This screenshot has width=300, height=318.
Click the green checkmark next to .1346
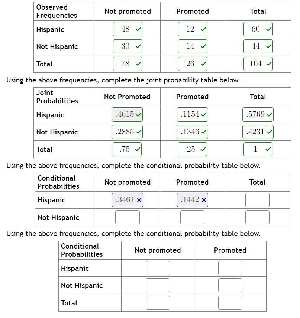204,132
